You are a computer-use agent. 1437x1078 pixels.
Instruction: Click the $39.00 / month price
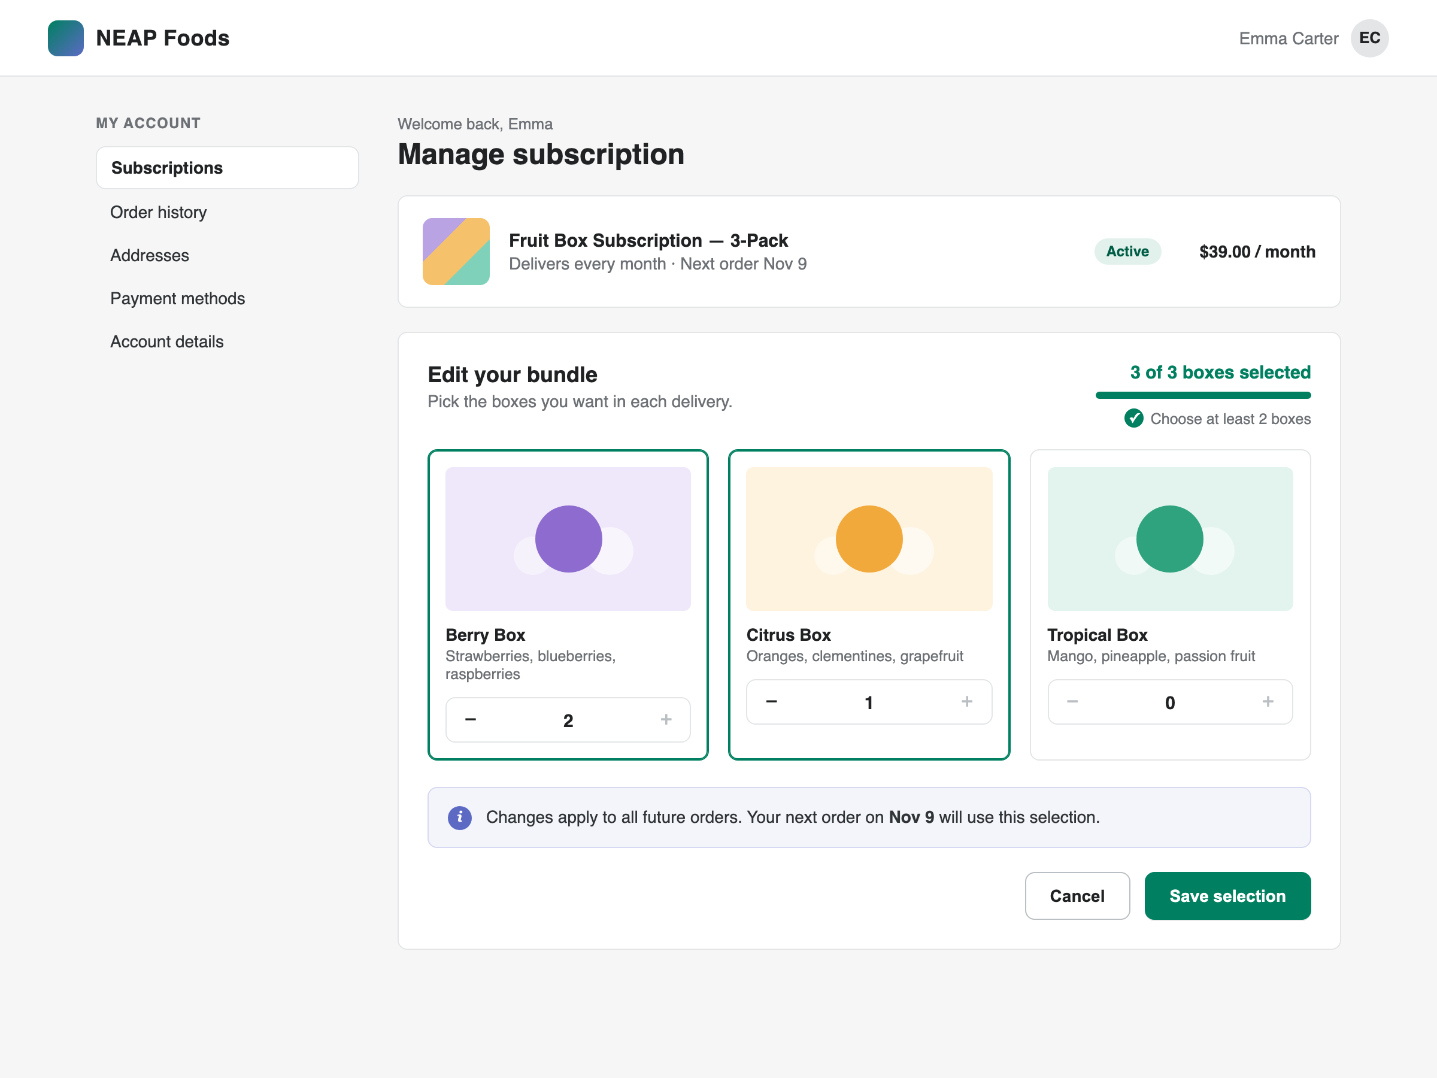click(x=1257, y=252)
